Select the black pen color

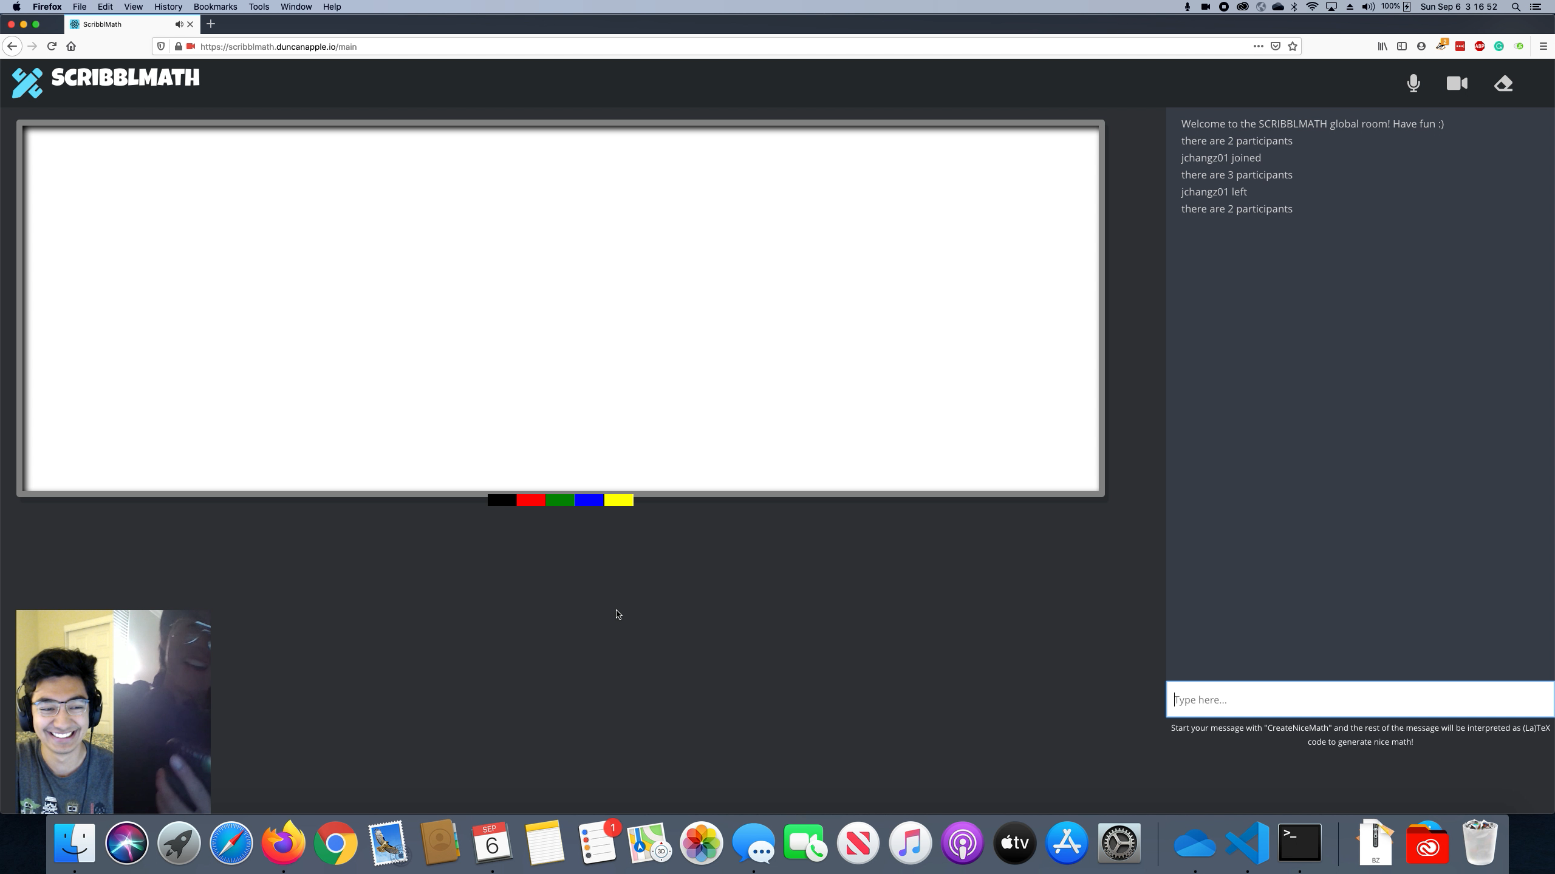pyautogui.click(x=502, y=500)
